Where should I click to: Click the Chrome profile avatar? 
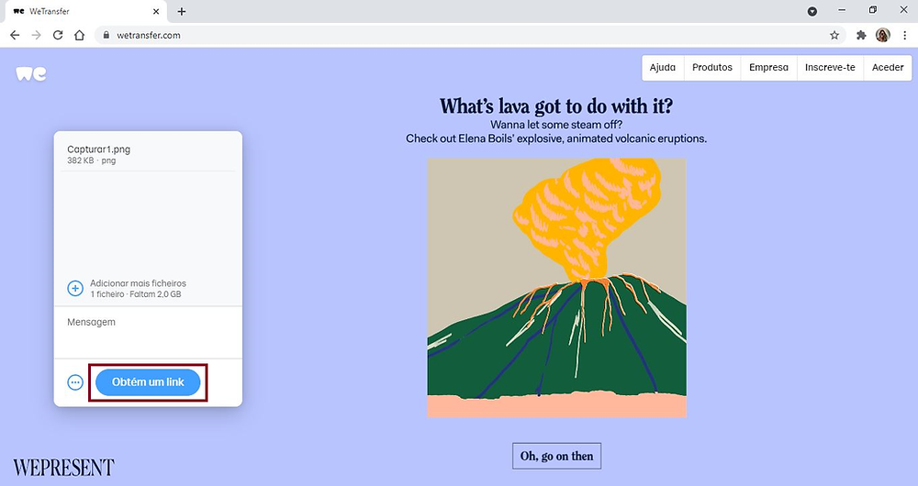[x=883, y=35]
